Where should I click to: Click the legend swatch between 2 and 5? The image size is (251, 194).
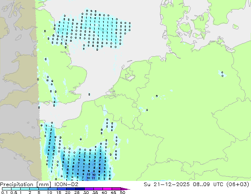[34, 189]
